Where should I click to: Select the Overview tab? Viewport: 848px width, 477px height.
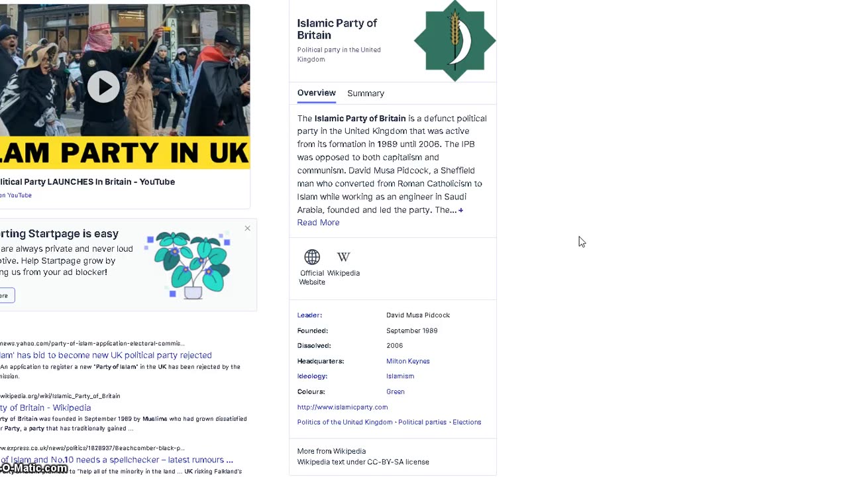pyautogui.click(x=316, y=93)
